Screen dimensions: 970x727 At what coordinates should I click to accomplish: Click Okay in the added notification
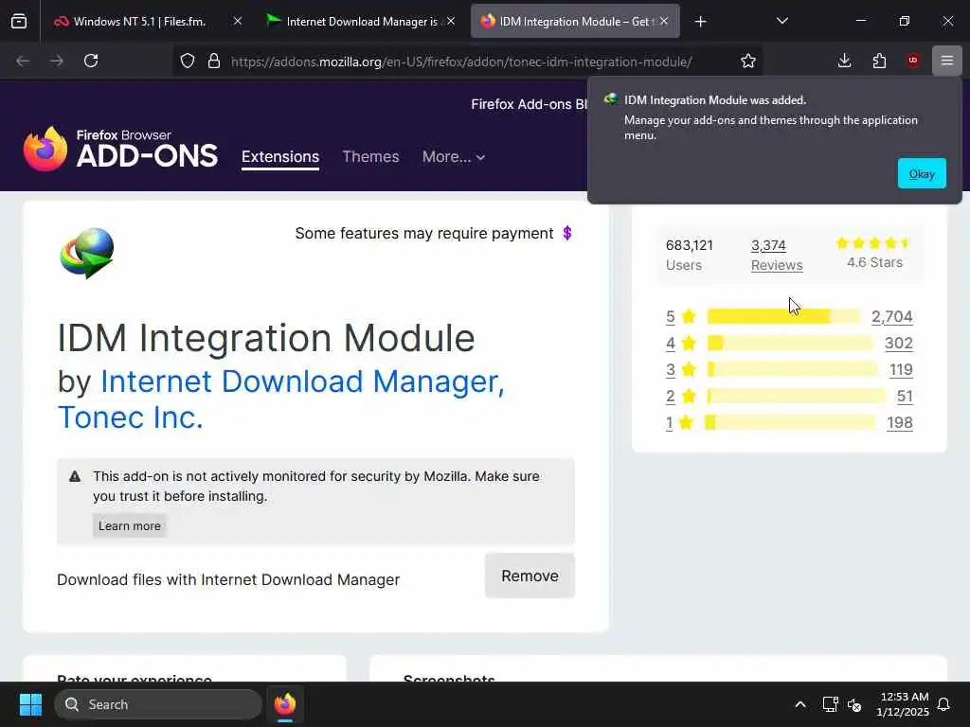tap(921, 174)
